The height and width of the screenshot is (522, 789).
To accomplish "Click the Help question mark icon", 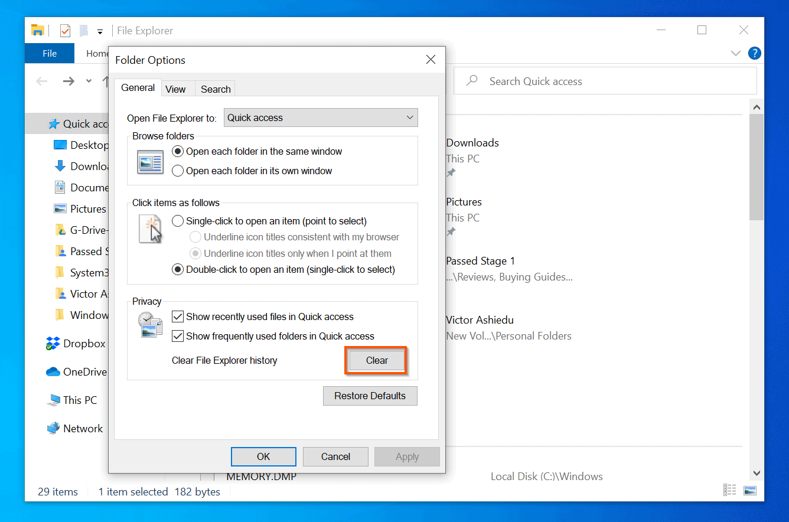I will pyautogui.click(x=754, y=53).
